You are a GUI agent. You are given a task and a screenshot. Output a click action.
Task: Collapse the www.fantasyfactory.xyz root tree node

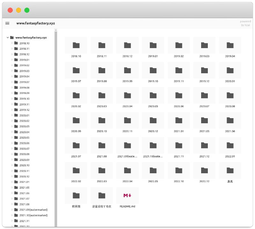click(x=8, y=38)
